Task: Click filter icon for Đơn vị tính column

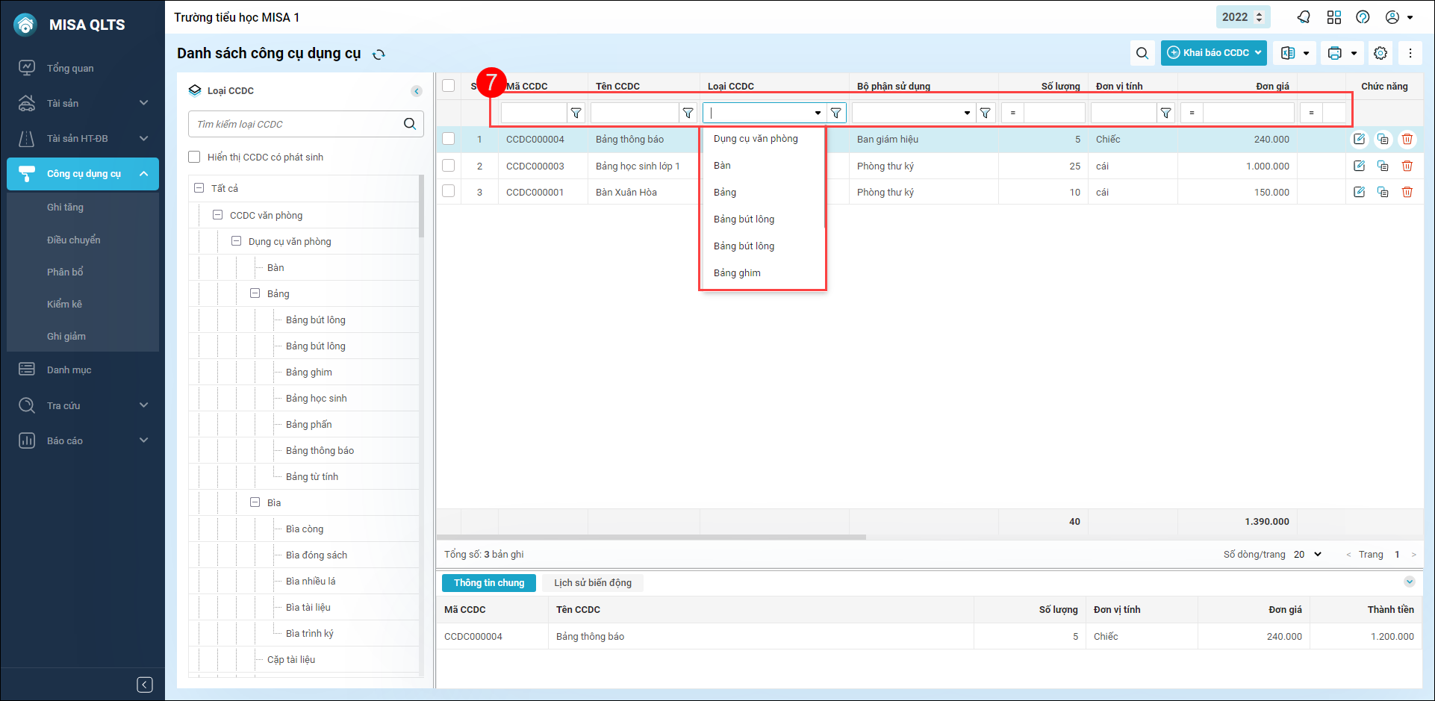Action: 1165,113
